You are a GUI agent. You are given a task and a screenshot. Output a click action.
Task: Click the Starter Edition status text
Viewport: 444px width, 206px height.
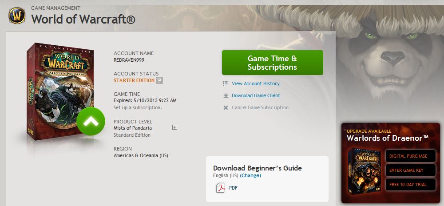point(134,80)
